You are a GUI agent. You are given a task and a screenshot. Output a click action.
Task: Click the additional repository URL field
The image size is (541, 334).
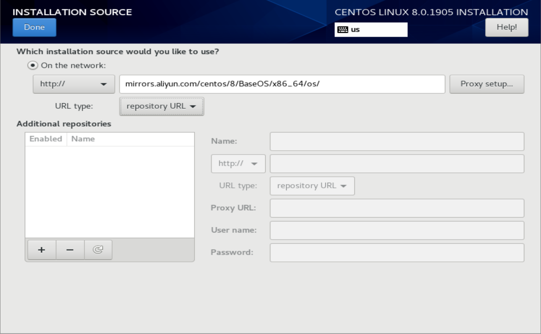(397, 164)
